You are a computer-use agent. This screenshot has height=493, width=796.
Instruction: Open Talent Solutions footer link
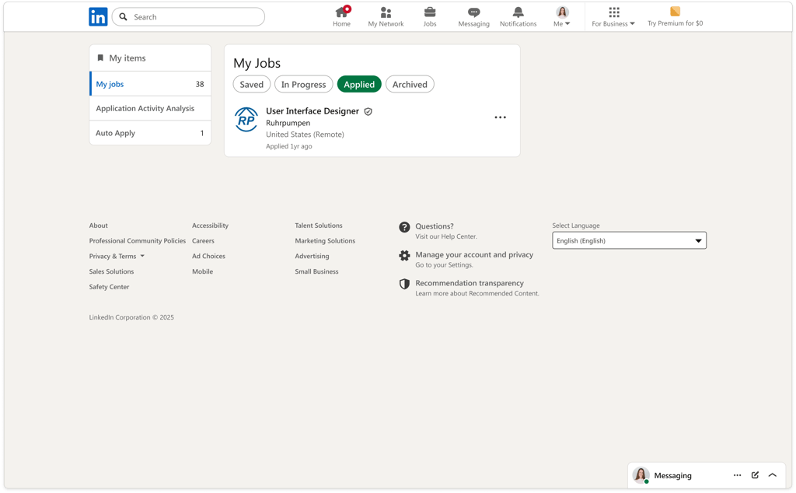coord(319,226)
